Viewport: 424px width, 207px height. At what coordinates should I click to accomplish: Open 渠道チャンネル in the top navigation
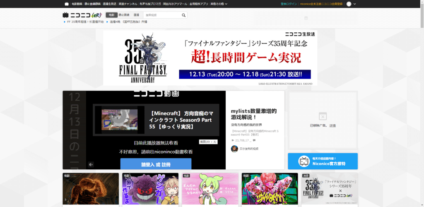[128, 4]
